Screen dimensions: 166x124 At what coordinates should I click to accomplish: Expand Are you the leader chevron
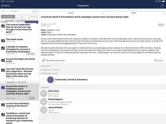(37, 61)
